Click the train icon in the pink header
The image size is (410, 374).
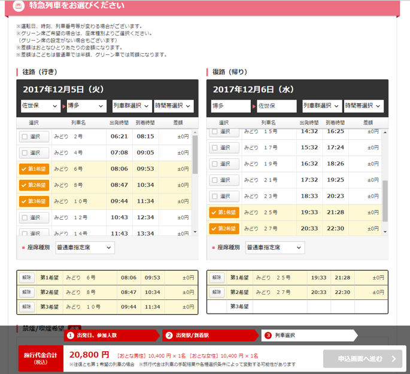[x=19, y=5]
